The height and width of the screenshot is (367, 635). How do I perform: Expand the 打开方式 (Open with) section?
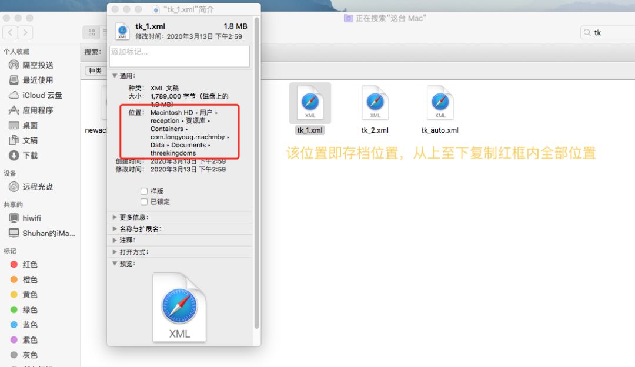click(115, 252)
